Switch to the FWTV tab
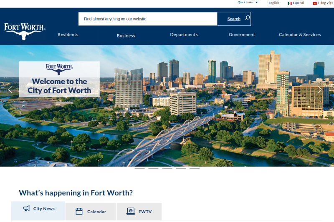This screenshot has width=334, height=222. [x=139, y=212]
